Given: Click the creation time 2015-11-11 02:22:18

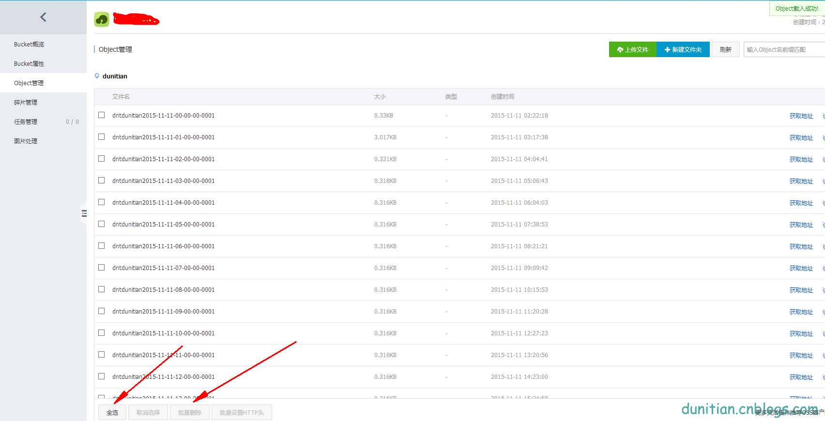Looking at the screenshot, I should 519,116.
